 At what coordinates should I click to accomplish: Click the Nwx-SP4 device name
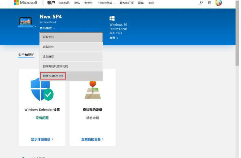[x=51, y=17]
